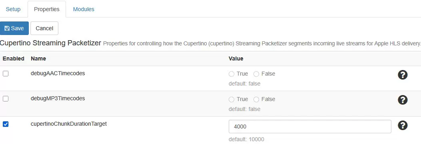Open help for debugMP3Timecodes property
The height and width of the screenshot is (144, 421).
(403, 100)
